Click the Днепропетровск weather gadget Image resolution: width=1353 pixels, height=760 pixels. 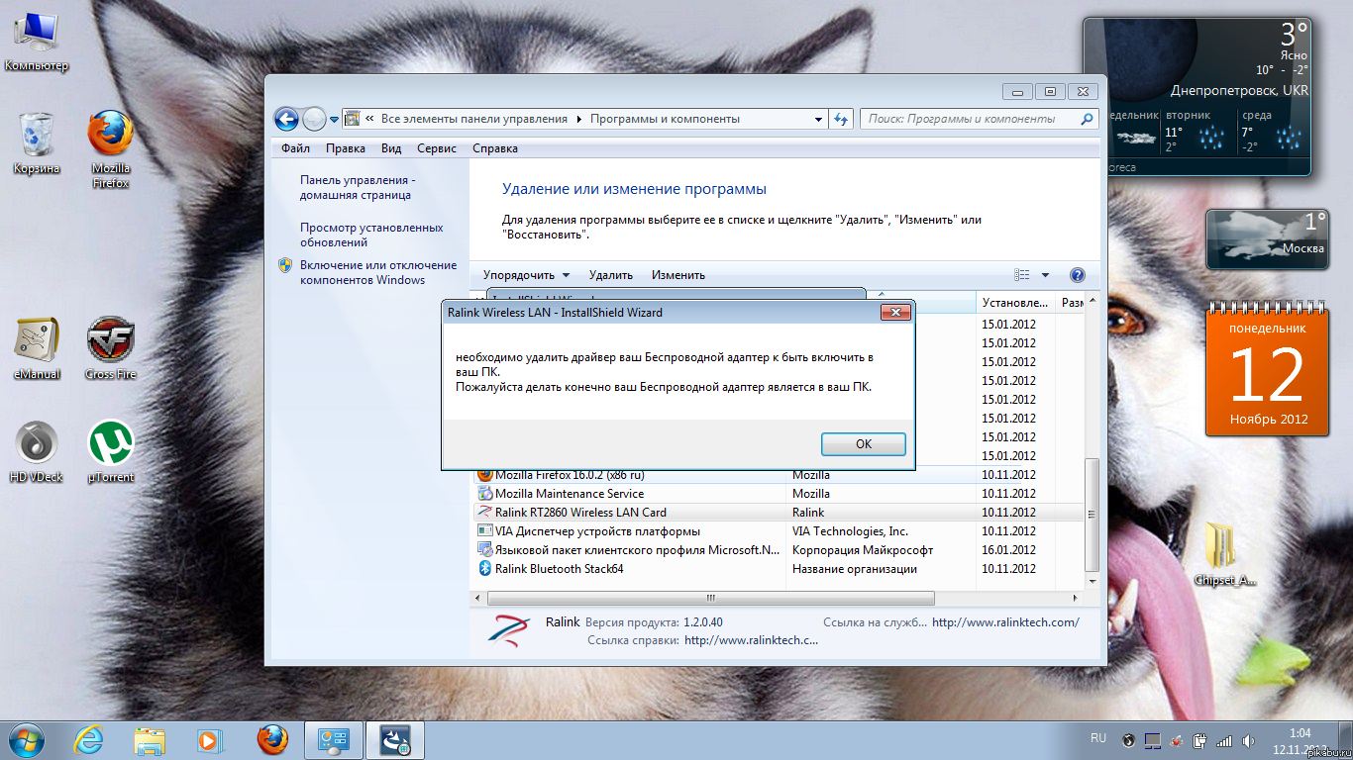(1197, 96)
